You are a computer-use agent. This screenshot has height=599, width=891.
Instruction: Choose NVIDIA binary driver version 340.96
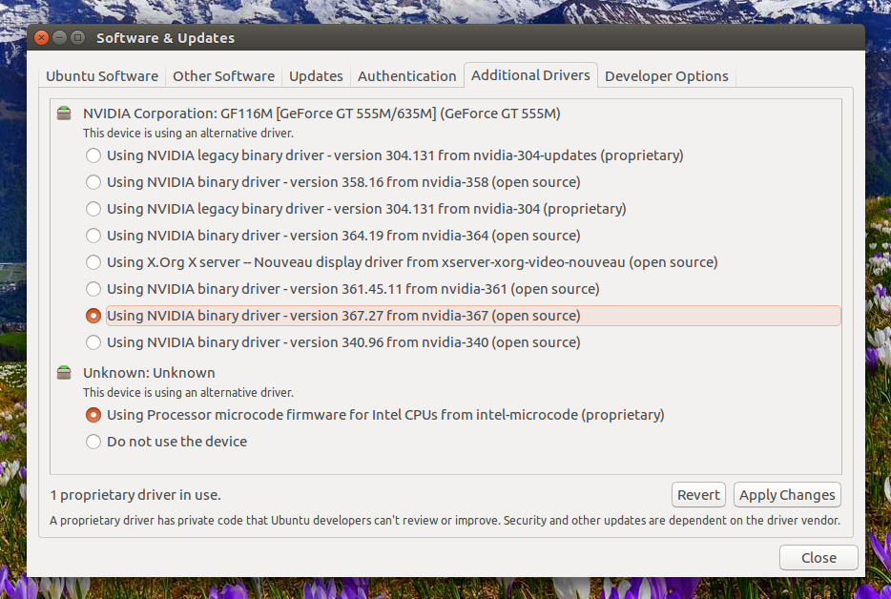point(93,342)
